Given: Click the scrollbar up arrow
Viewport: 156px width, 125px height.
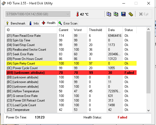Looking at the screenshot, I should 148,29.
